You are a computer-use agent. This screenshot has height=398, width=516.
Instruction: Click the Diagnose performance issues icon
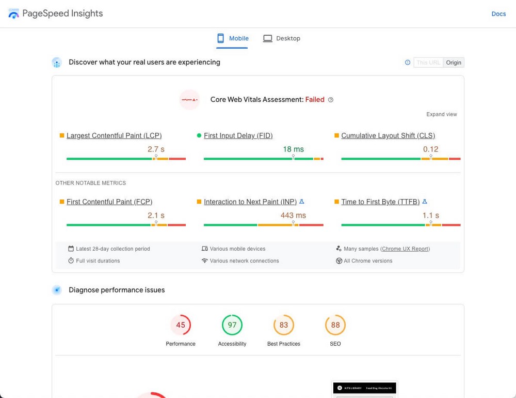pyautogui.click(x=57, y=290)
